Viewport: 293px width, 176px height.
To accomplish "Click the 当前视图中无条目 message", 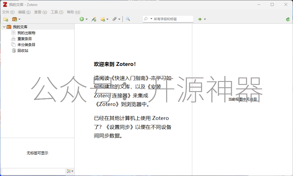I will 242,99.
